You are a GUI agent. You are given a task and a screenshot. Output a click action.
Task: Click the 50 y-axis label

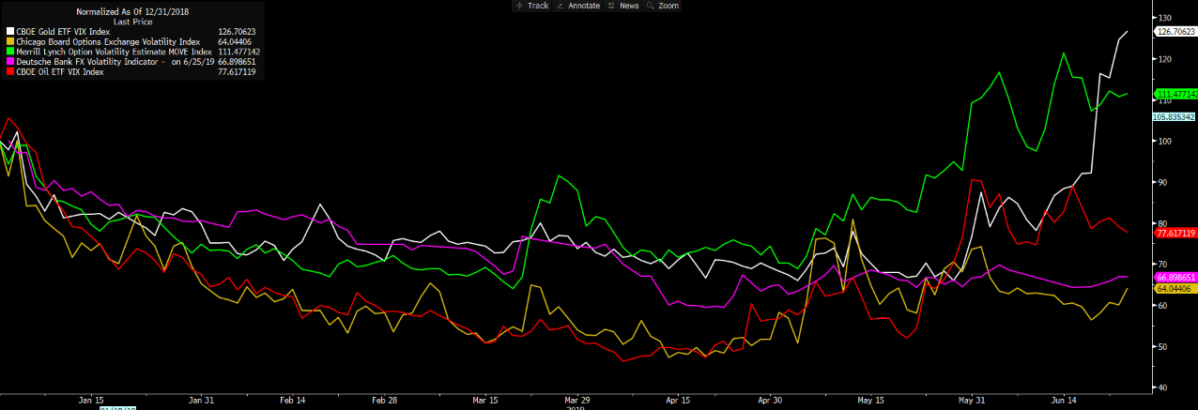click(1162, 346)
